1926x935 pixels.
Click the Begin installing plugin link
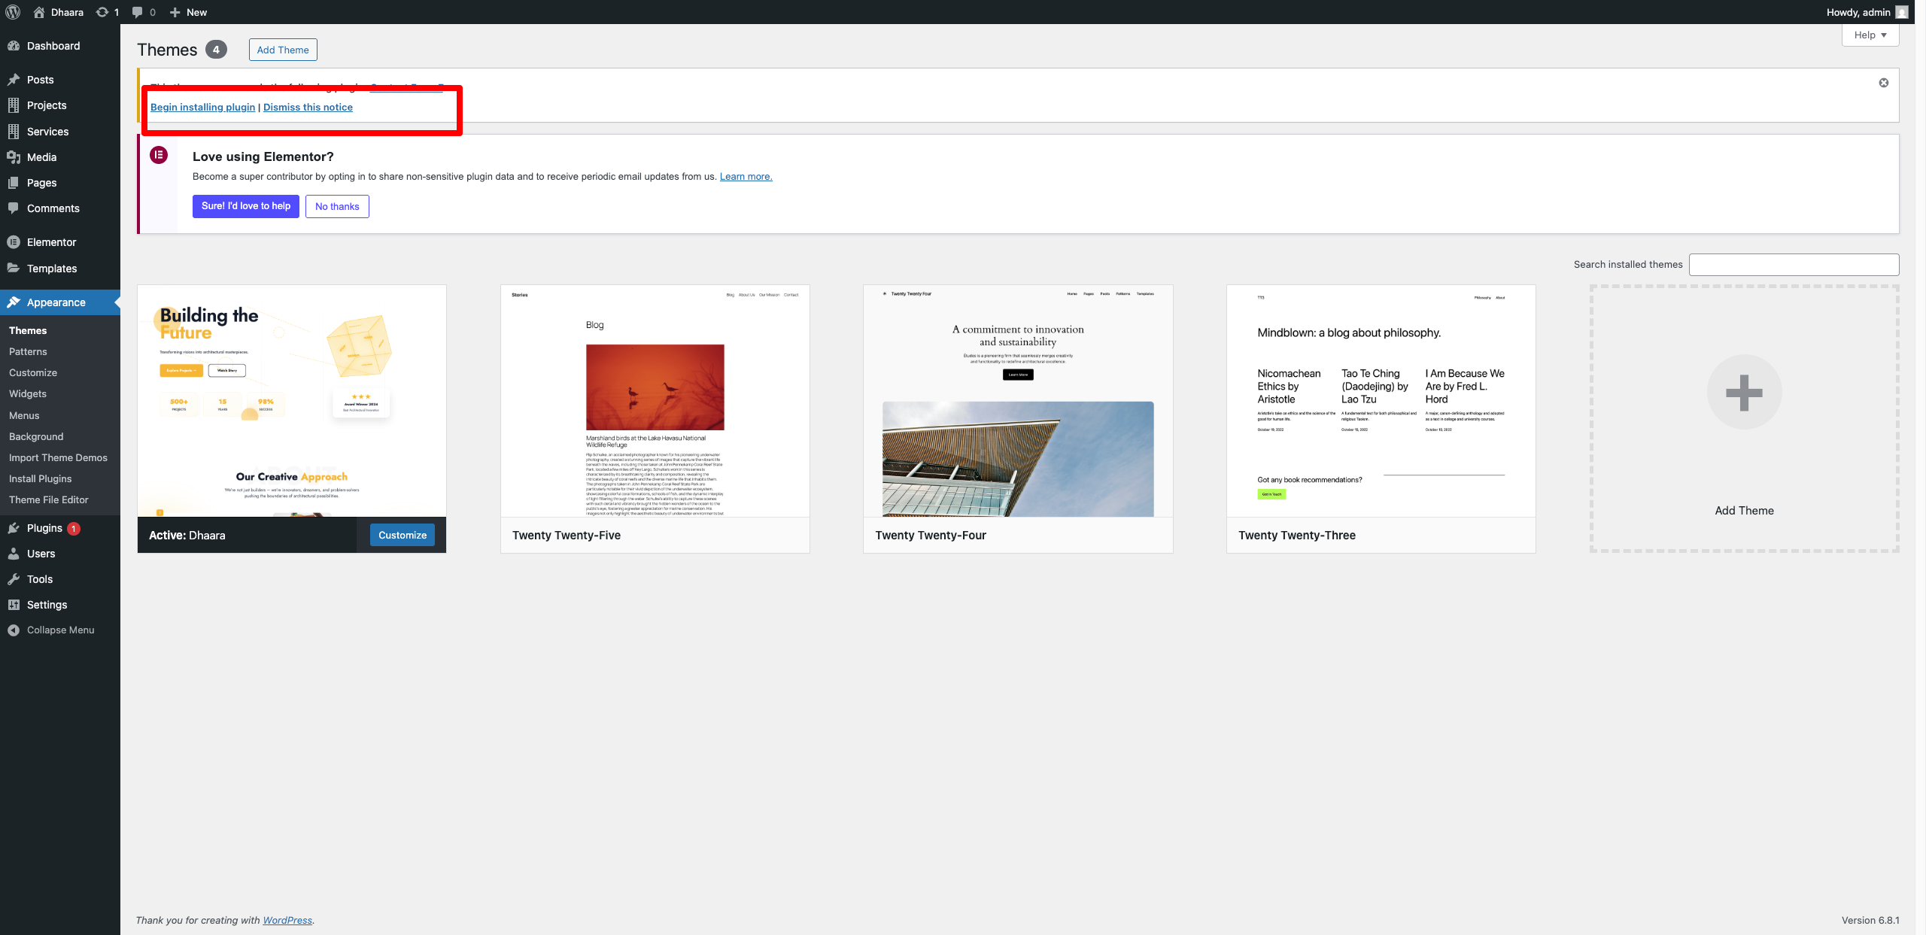(202, 107)
